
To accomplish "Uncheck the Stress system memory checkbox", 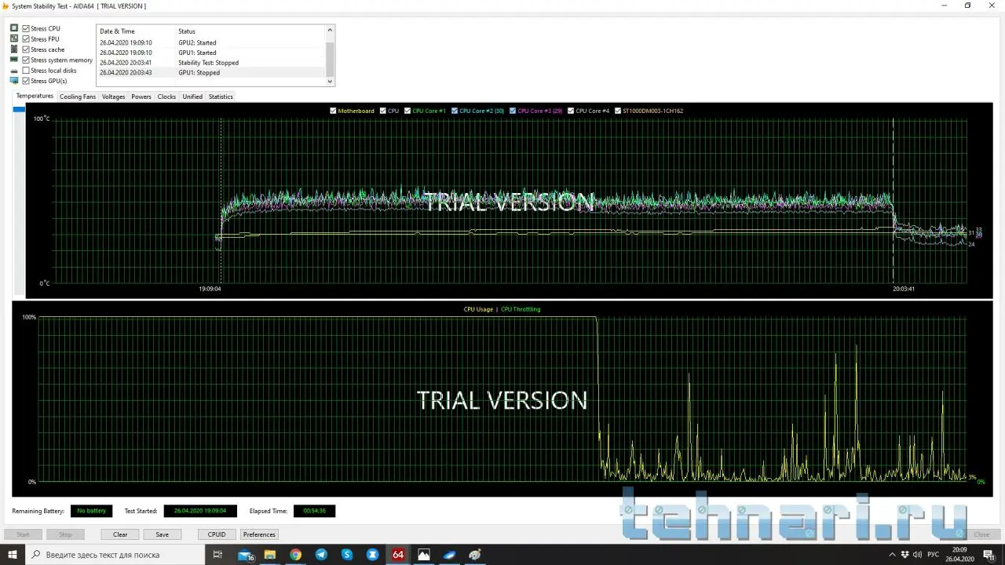I will [26, 60].
